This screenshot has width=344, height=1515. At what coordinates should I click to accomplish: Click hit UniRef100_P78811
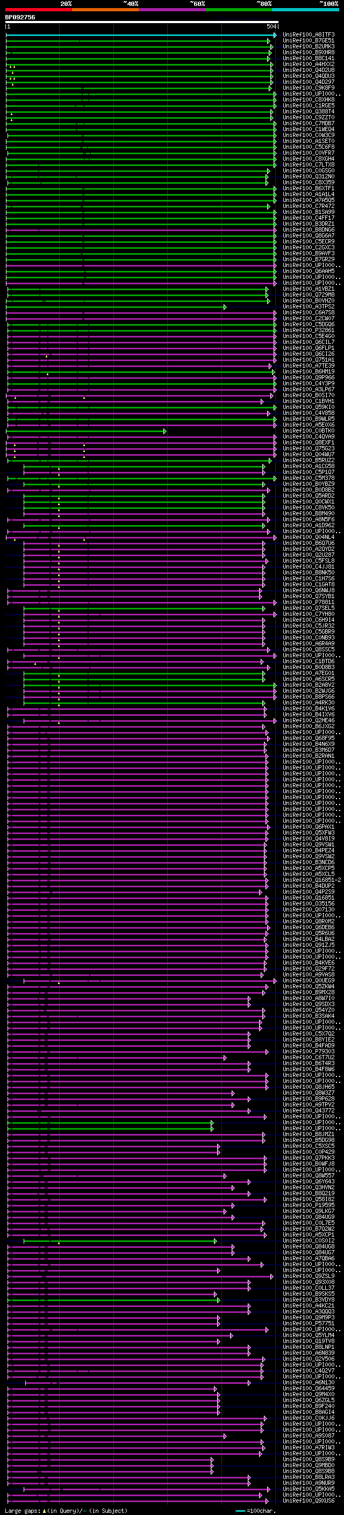[308, 602]
